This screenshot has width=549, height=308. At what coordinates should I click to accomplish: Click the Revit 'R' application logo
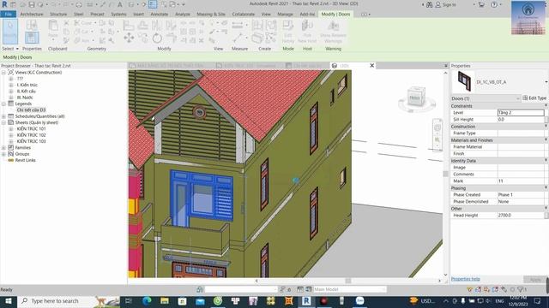click(4, 4)
